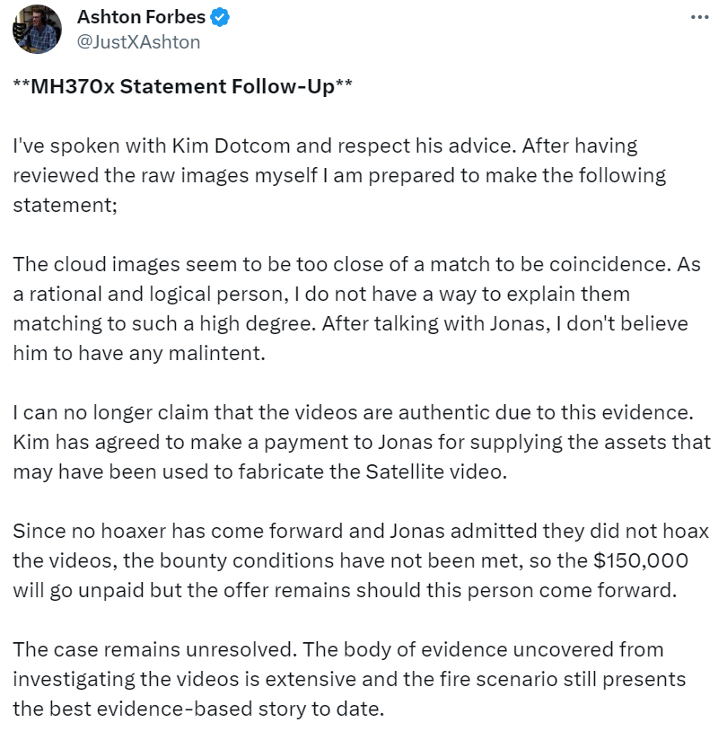Click the paragraph starting "I've spoken with"
Image resolution: width=727 pixels, height=740 pixels.
click(339, 174)
